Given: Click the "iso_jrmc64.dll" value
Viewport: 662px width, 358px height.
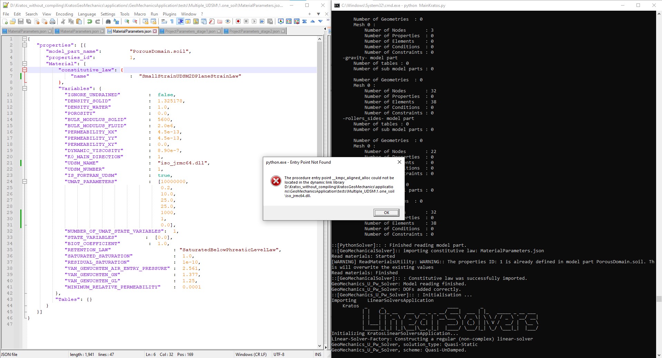Looking at the screenshot, I should coord(182,163).
